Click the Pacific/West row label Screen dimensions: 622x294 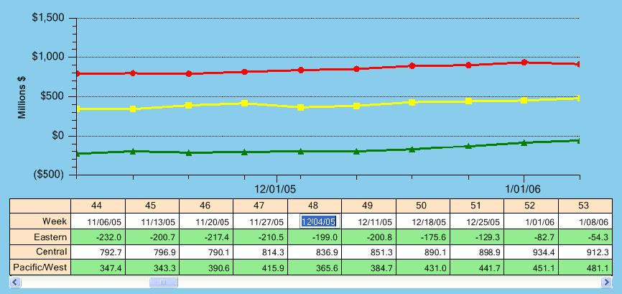pos(40,267)
